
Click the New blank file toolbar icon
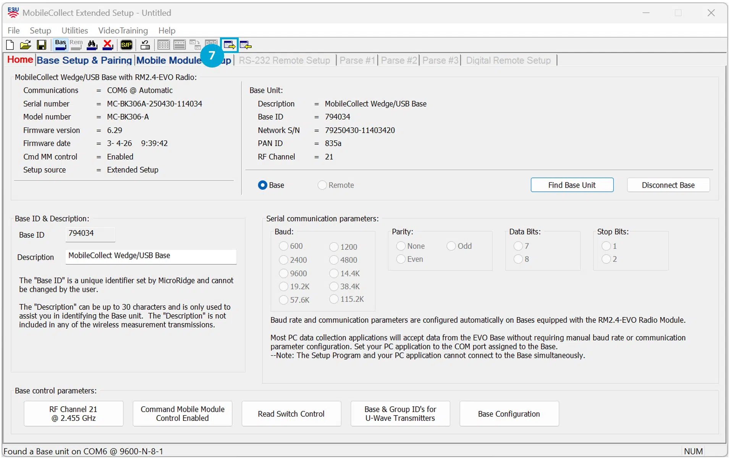pos(10,45)
